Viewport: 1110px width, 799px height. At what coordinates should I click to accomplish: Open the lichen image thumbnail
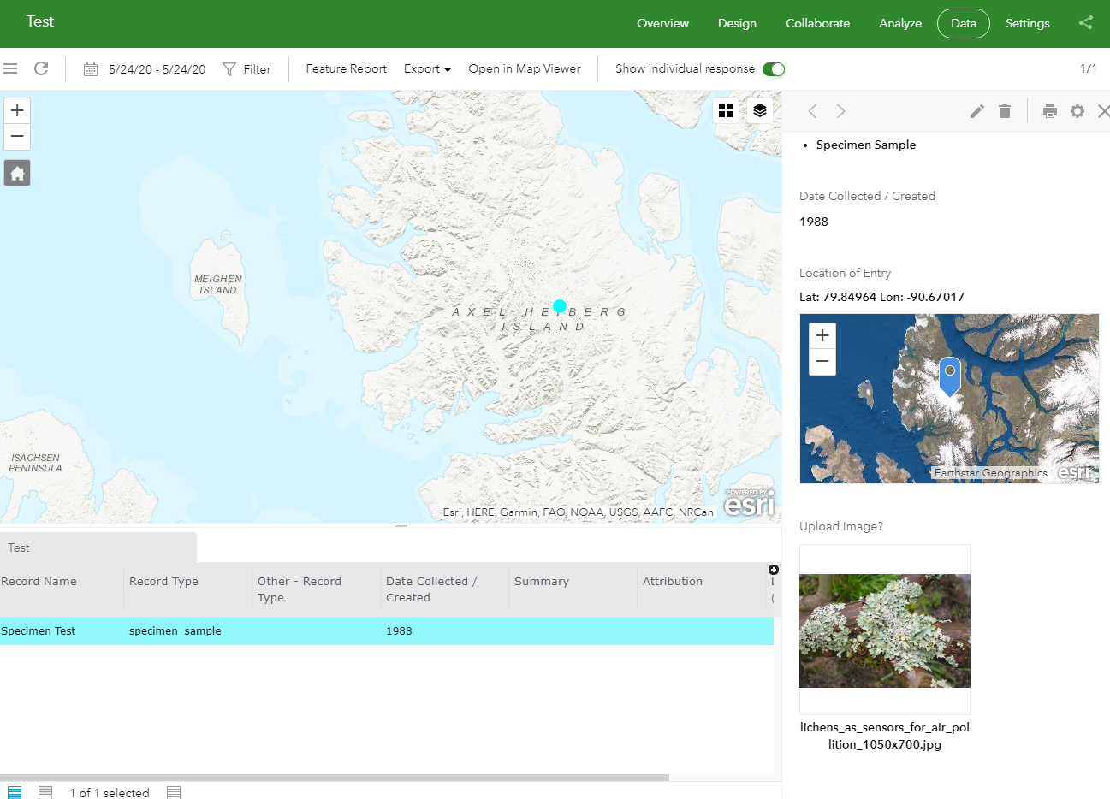point(884,630)
